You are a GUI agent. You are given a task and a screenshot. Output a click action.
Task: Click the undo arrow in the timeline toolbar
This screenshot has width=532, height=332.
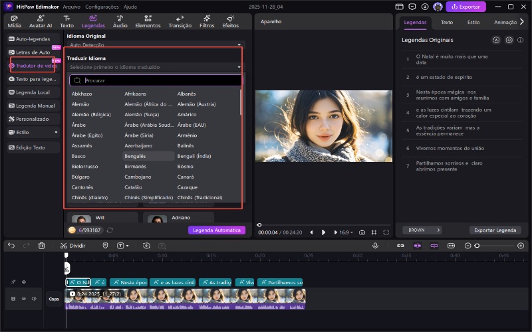click(x=11, y=245)
